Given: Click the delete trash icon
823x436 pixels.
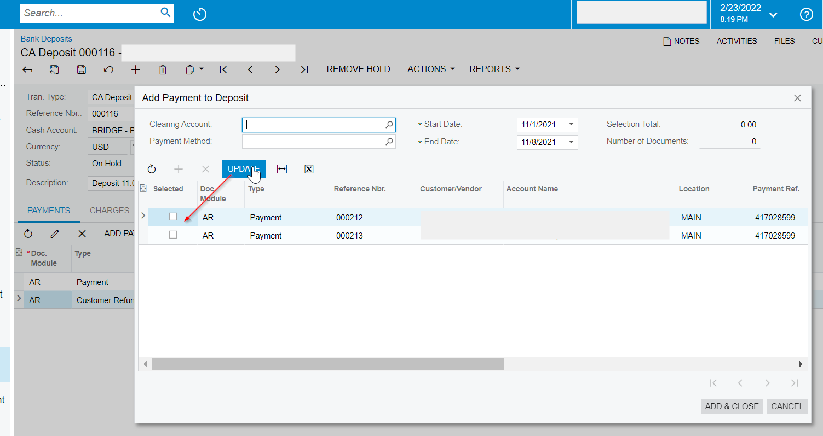Looking at the screenshot, I should coord(163,69).
